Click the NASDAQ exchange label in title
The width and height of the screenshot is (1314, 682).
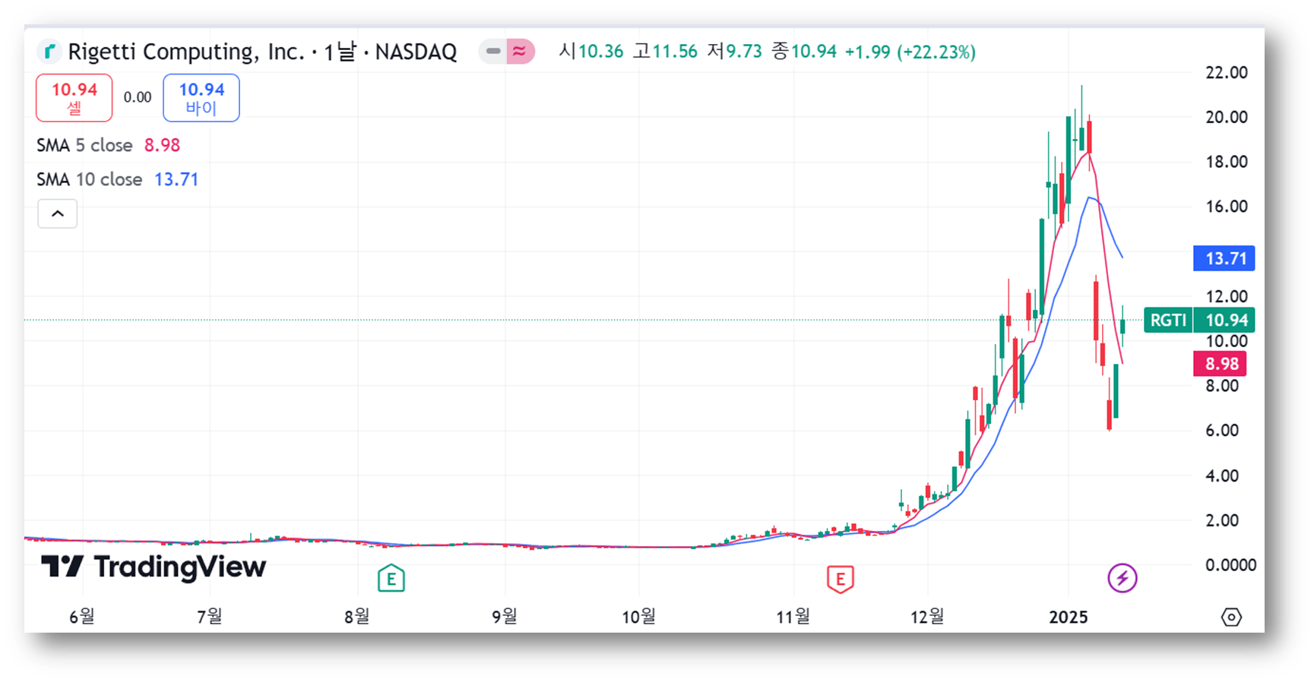416,52
